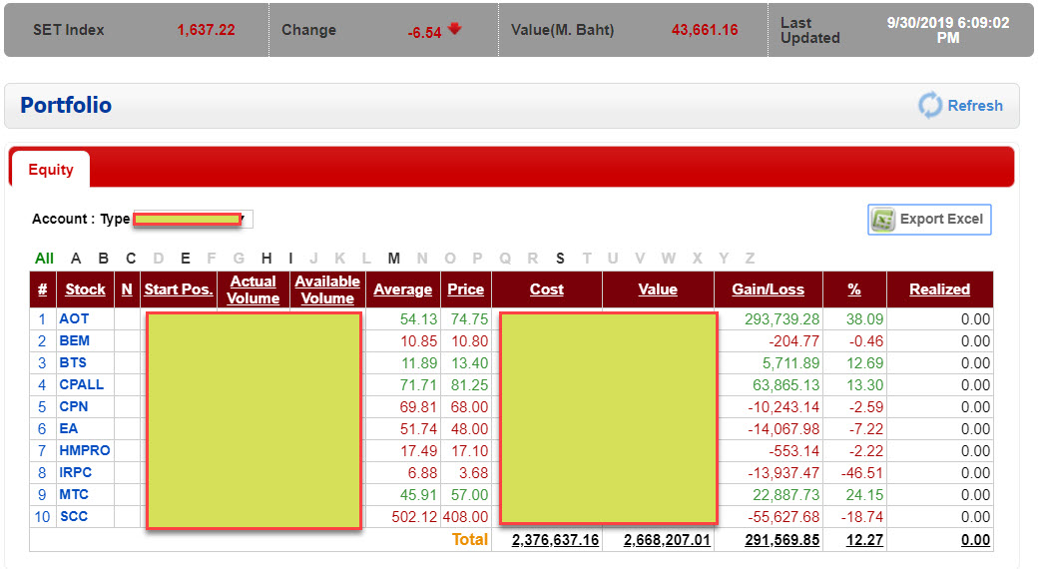Viewport: 1041px width, 569px height.
Task: Select the Equity tab
Action: point(51,170)
